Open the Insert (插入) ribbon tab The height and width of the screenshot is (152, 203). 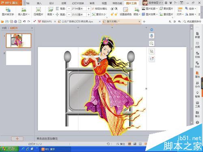[x=39, y=3]
